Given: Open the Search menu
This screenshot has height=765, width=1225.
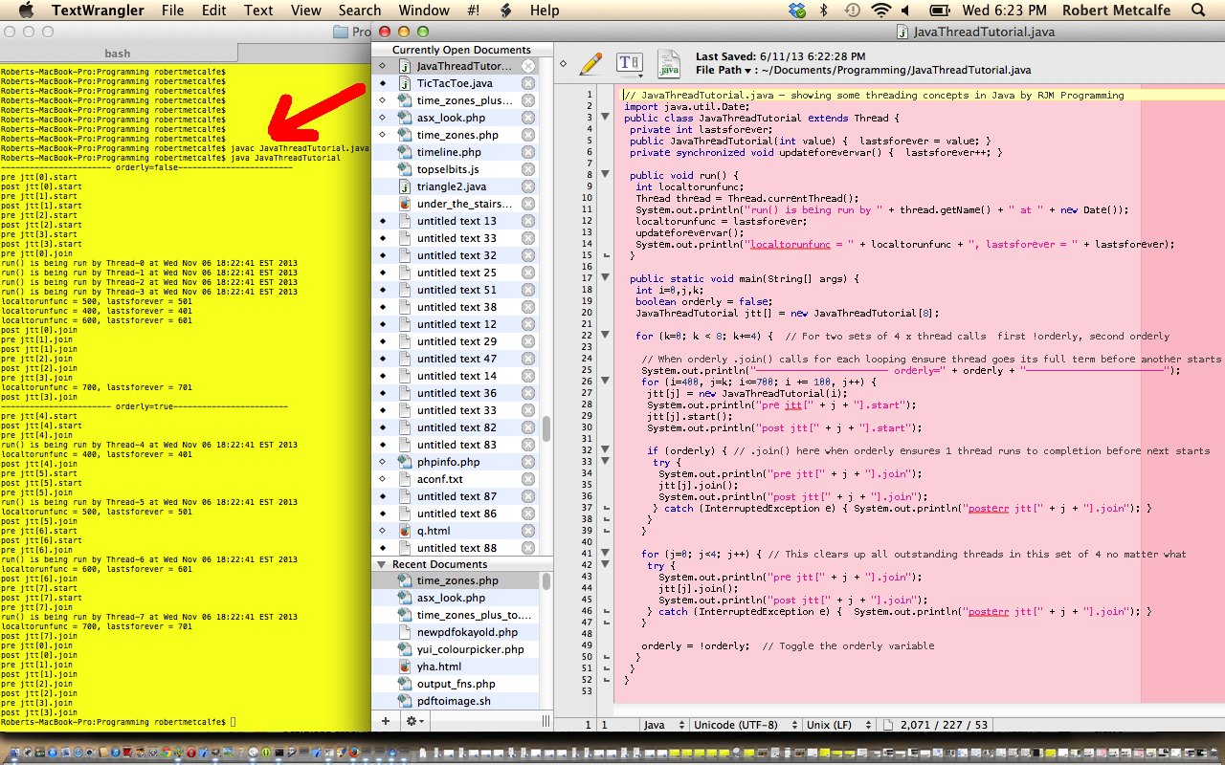Looking at the screenshot, I should (x=360, y=11).
